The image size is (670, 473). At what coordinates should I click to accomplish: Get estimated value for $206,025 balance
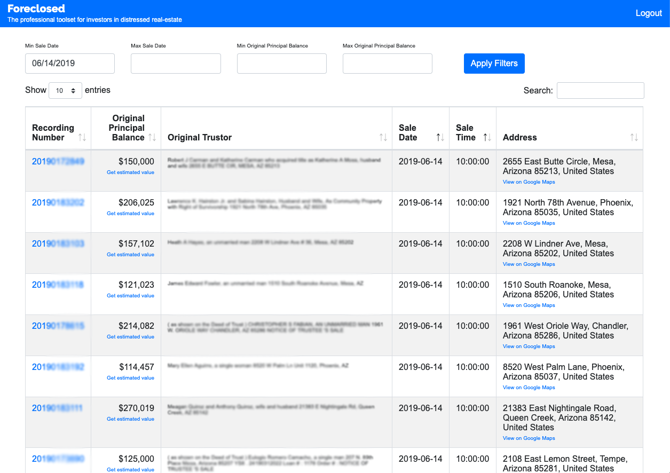pos(130,214)
